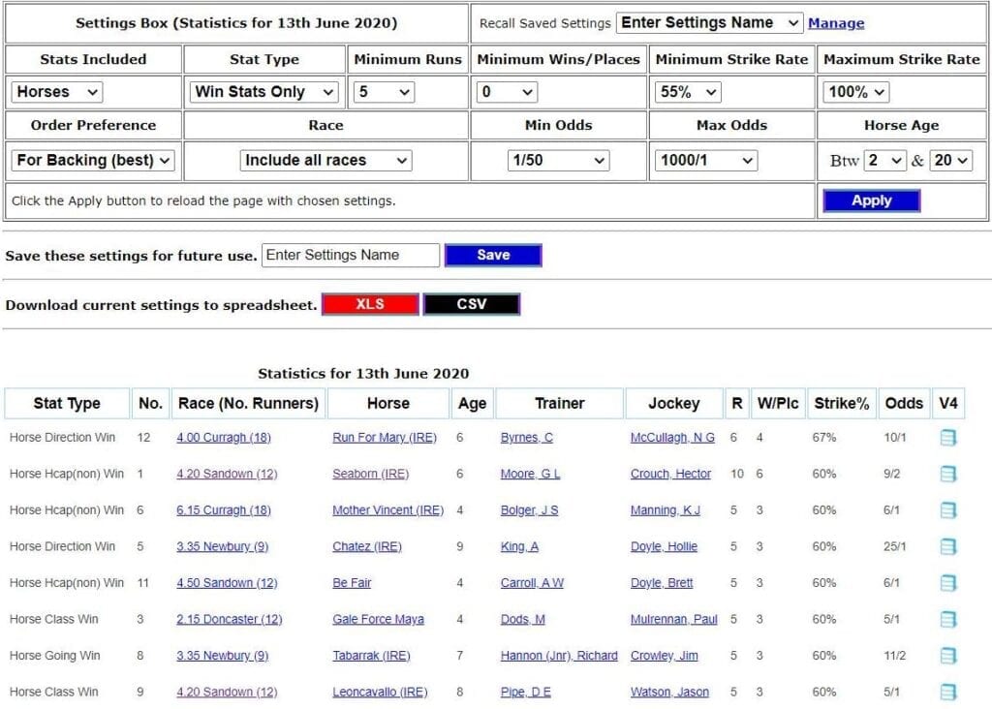Viewport: 992px width, 709px height.
Task: Open the 4.00 Curragh (18) race link
Action: 224,438
